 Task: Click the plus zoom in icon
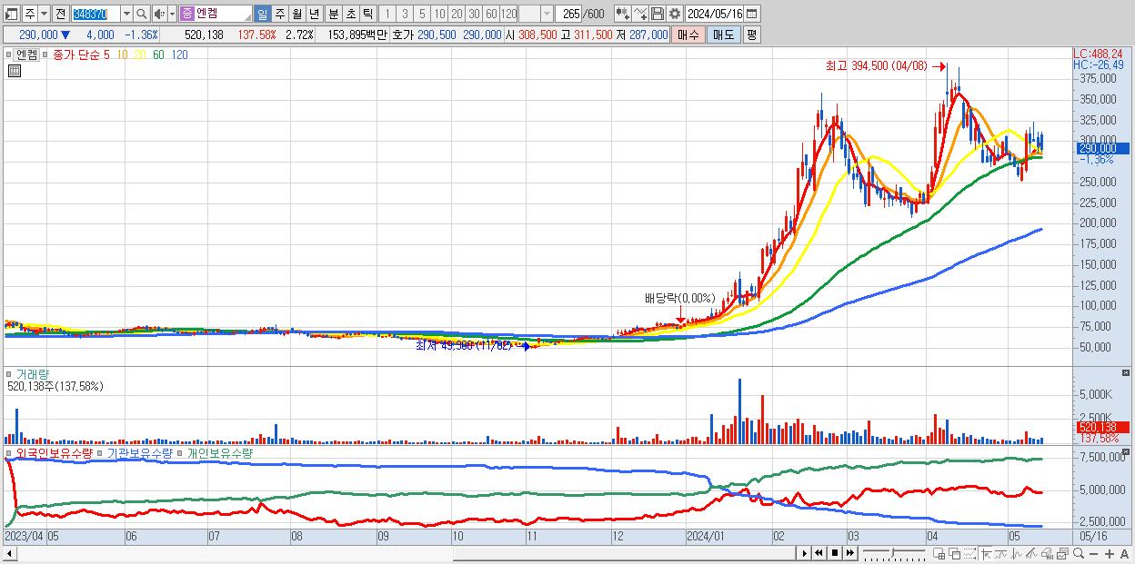click(x=1110, y=553)
